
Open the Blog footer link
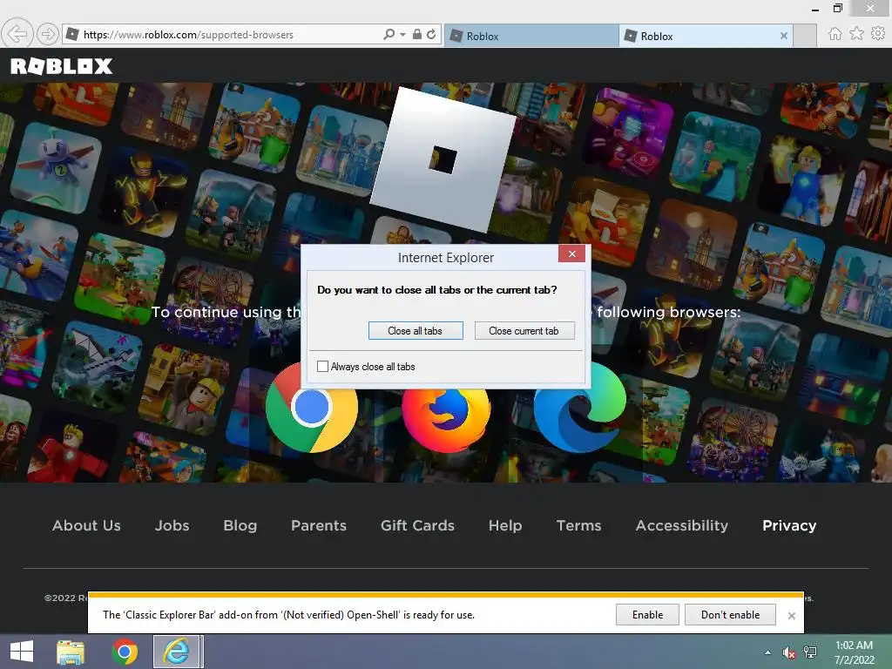click(240, 525)
